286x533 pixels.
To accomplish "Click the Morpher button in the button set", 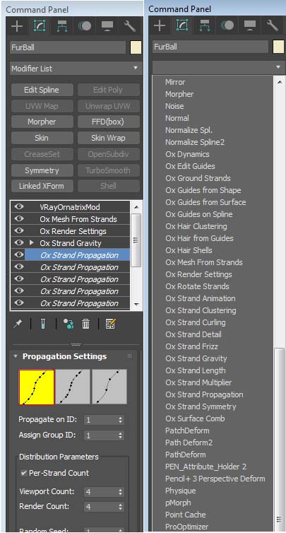I will [42, 122].
